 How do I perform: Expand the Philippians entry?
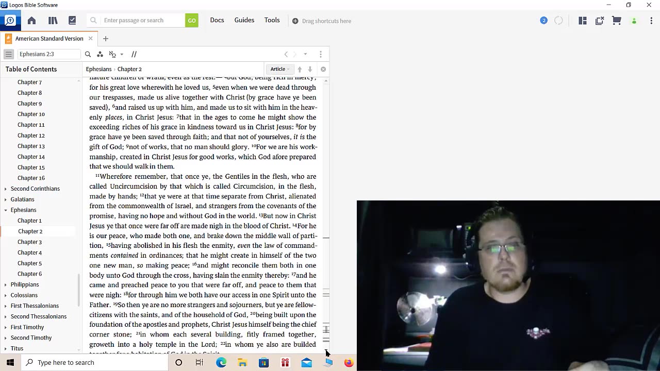6,284
